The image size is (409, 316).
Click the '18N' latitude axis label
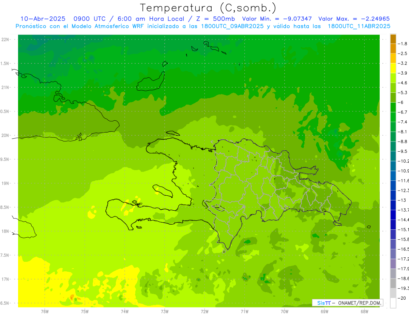click(5, 231)
